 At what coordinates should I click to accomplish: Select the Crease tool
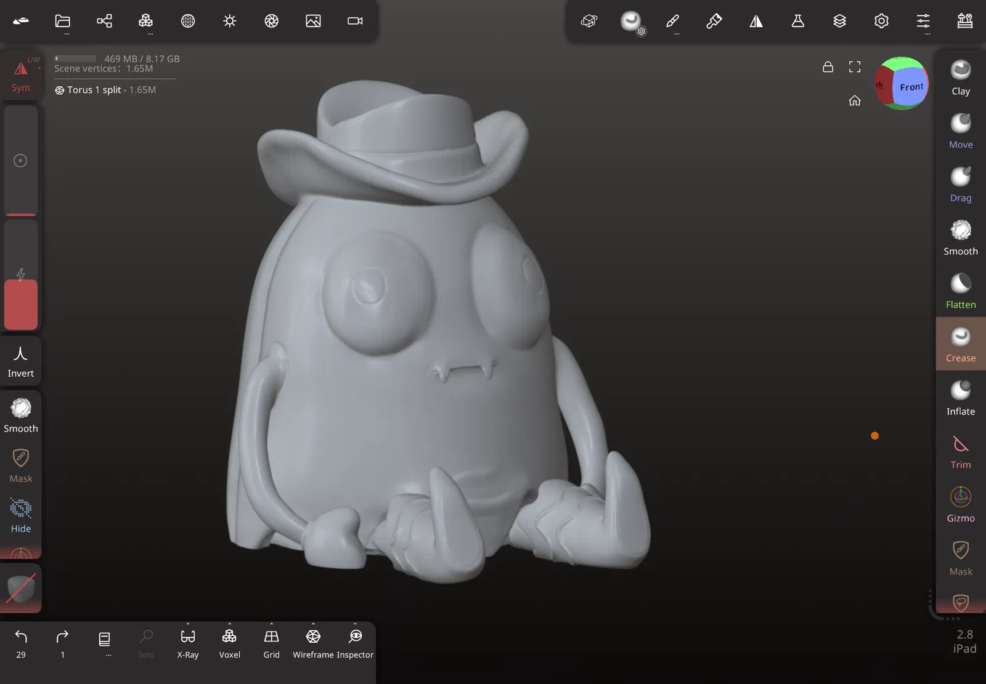961,344
